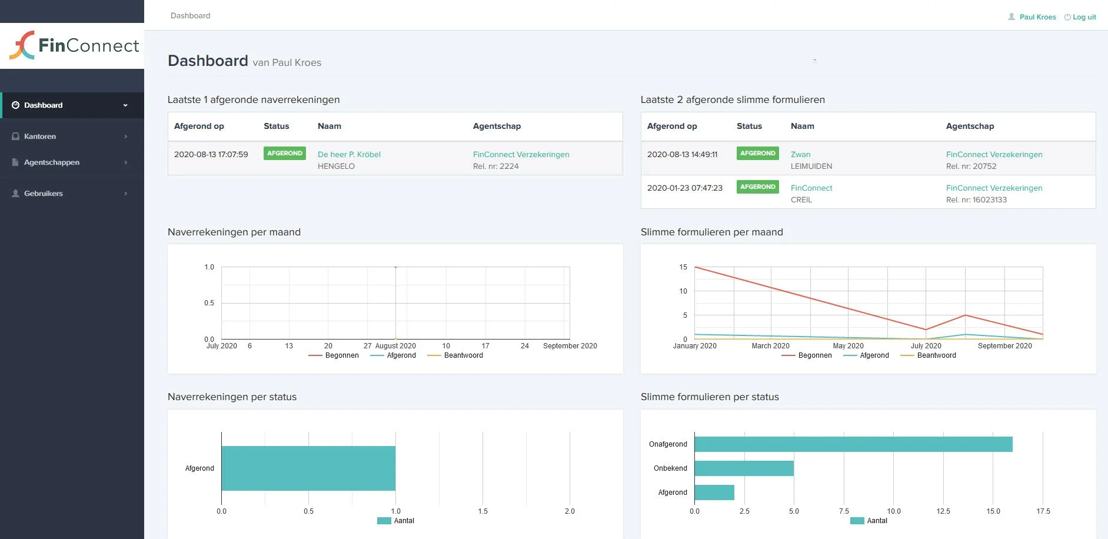Click the De heer P. Kröbel link
1108x539 pixels.
(349, 154)
